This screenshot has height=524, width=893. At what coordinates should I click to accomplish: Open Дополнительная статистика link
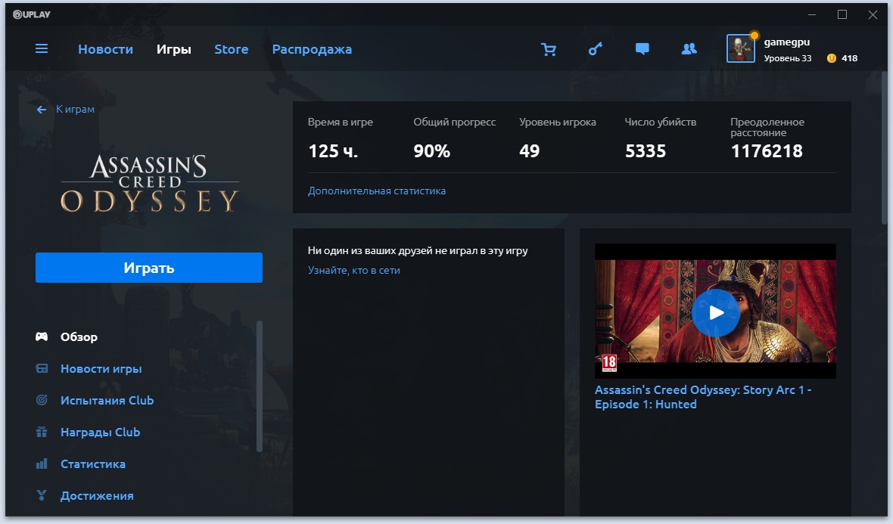click(x=376, y=191)
